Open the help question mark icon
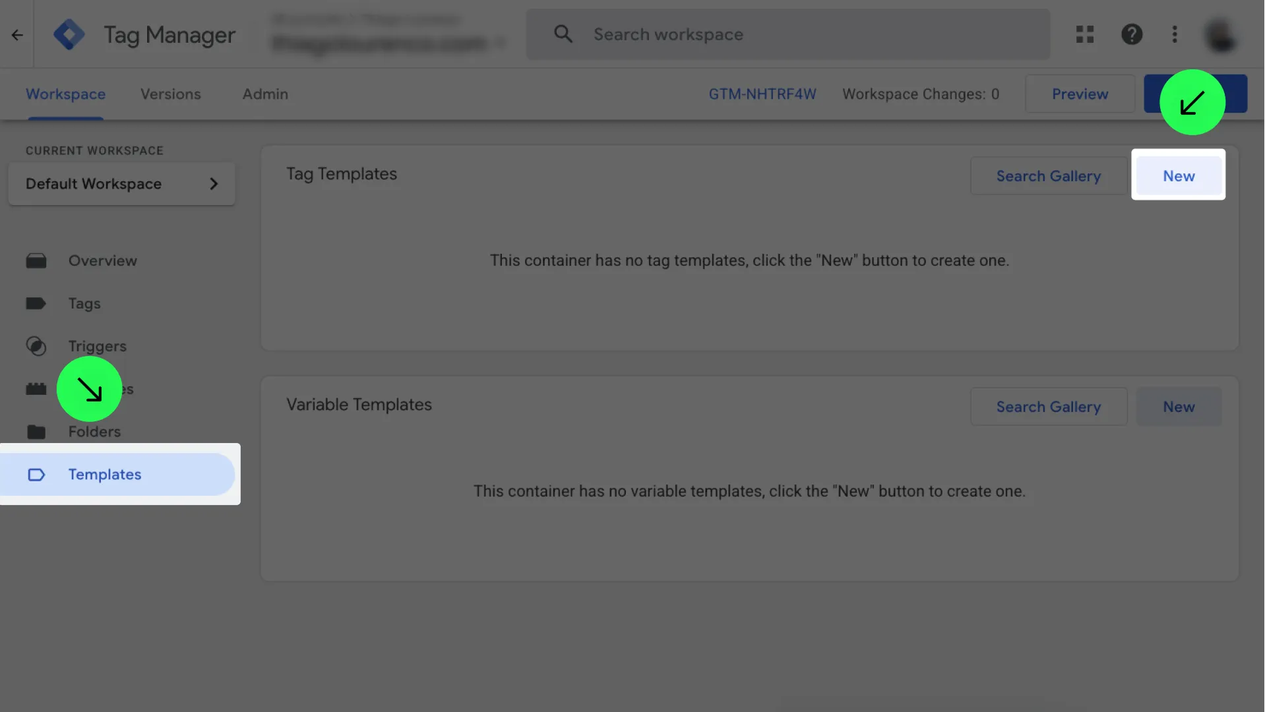This screenshot has width=1265, height=712. [1132, 34]
